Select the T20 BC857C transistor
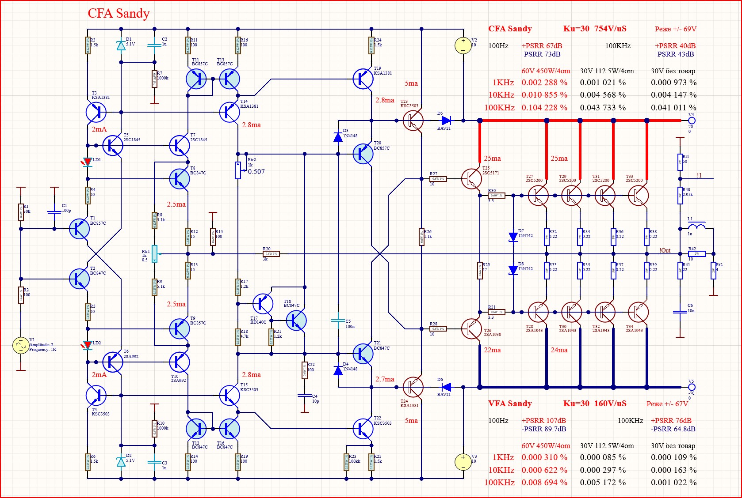The image size is (742, 498). coord(363,154)
